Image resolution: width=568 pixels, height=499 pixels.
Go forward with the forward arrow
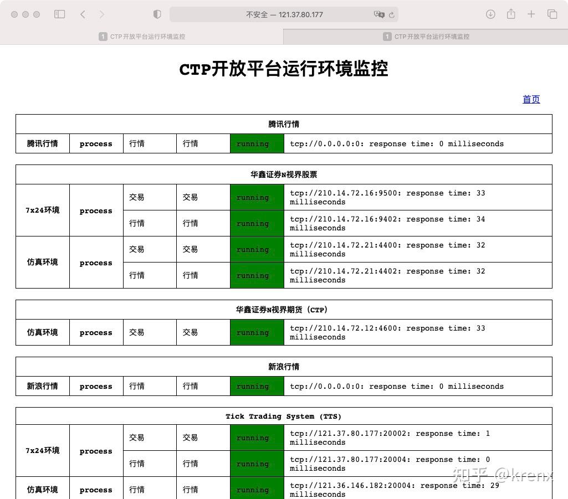(x=102, y=14)
